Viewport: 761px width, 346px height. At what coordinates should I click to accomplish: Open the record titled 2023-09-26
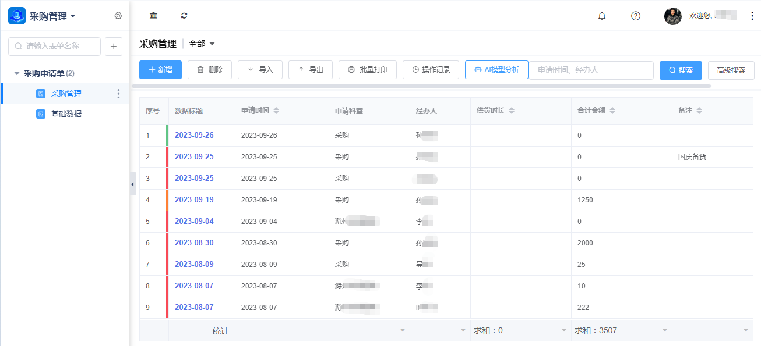point(194,135)
